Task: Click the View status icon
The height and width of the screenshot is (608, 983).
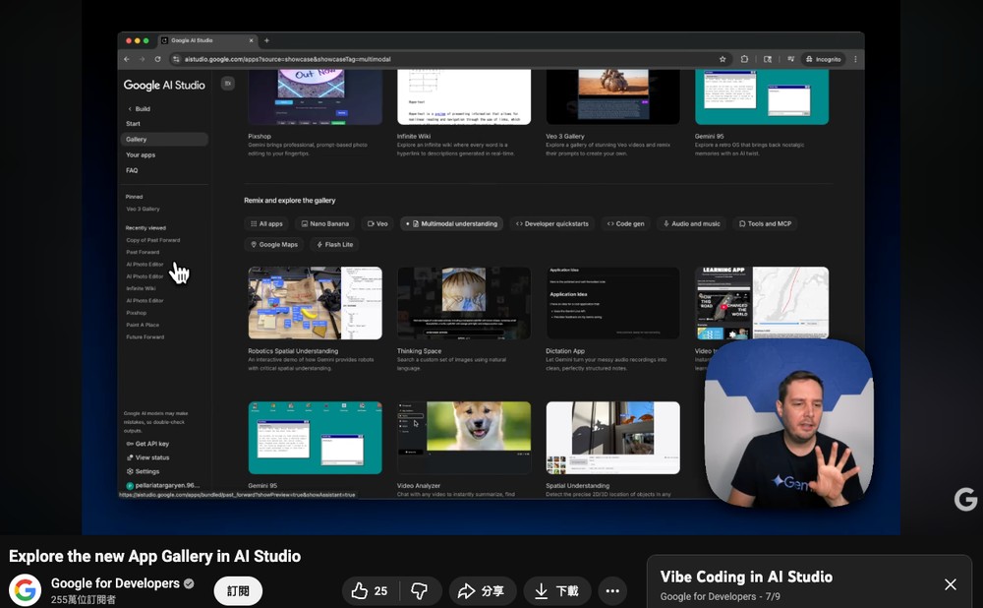Action: pos(131,457)
